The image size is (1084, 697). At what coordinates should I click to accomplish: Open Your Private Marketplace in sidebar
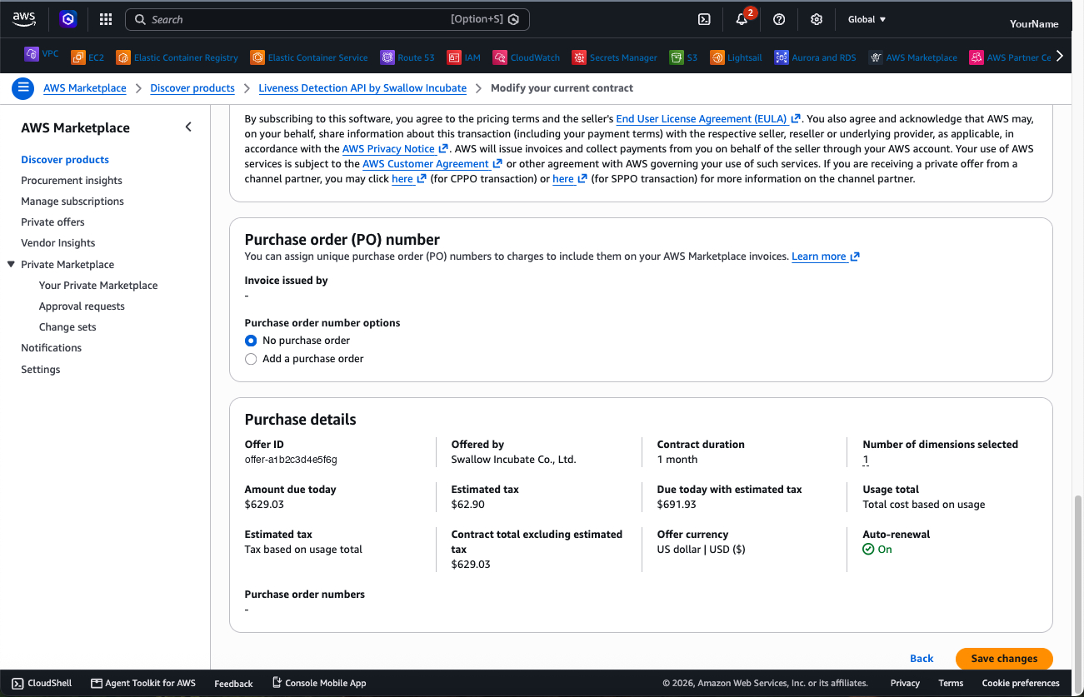coord(98,286)
